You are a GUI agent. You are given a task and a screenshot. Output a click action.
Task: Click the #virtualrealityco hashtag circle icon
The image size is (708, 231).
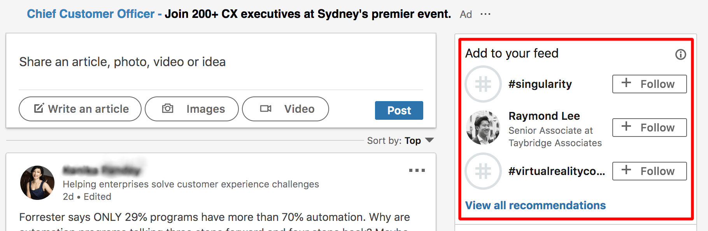pos(483,171)
